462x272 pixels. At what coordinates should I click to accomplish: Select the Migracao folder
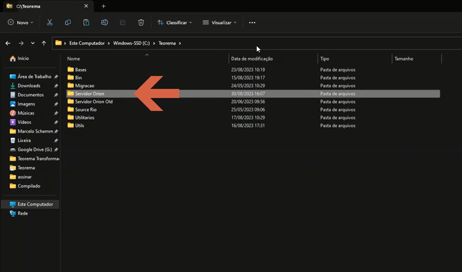pyautogui.click(x=253, y=86)
